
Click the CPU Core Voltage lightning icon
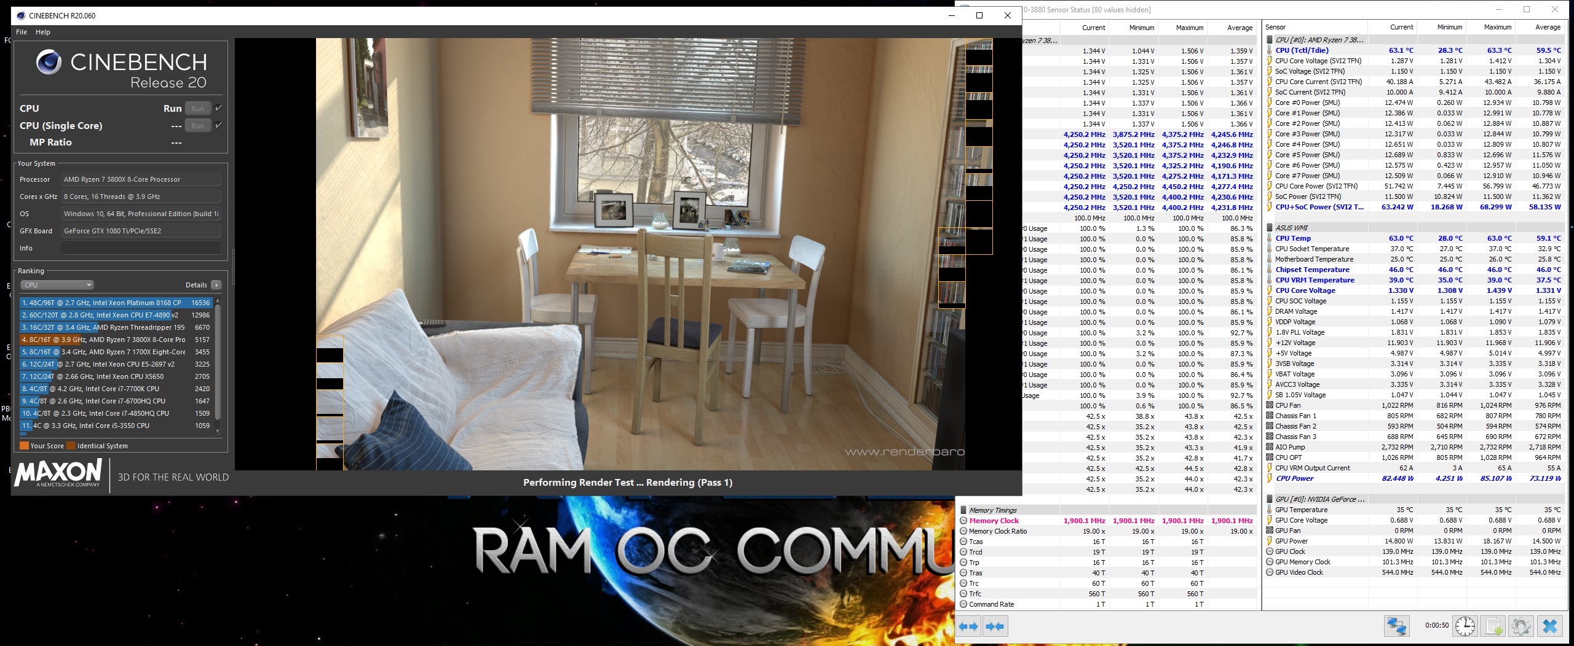click(1270, 290)
